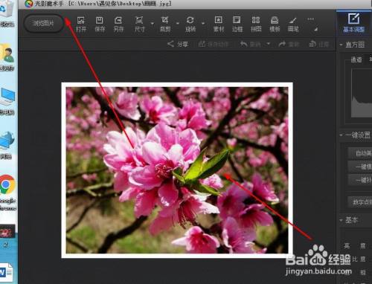This screenshot has width=372, height=284.
Task: Click the small toolbar collapse arrow
Action: tap(315, 30)
